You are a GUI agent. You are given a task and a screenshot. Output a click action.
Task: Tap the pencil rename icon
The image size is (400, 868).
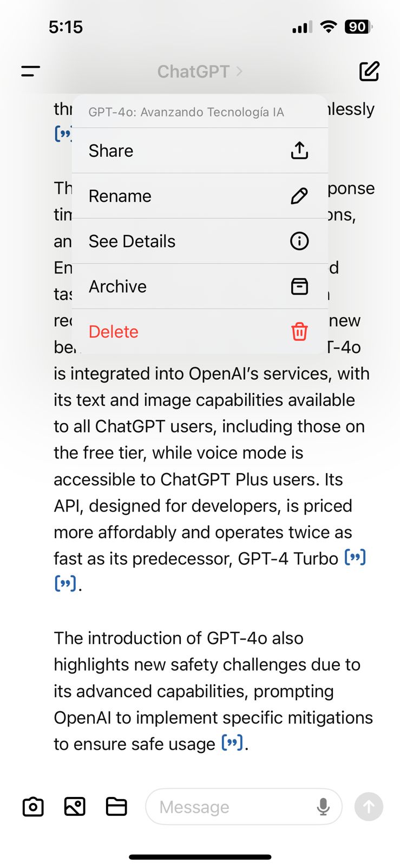299,196
